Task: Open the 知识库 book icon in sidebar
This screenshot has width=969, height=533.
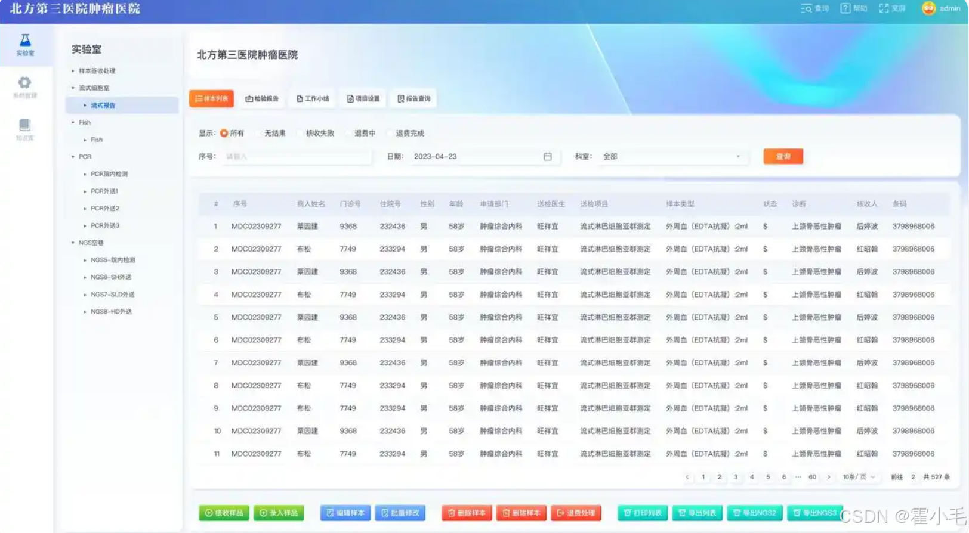Action: pos(25,129)
